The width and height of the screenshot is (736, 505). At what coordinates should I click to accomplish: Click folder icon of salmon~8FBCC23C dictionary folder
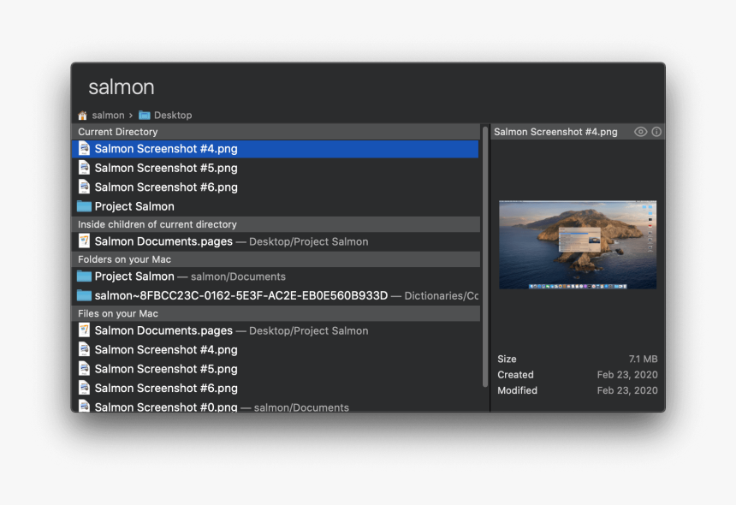tap(84, 295)
